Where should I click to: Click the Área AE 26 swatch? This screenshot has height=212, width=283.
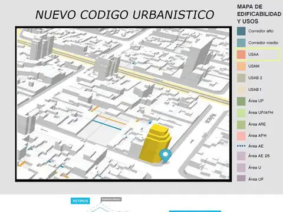tap(241, 156)
